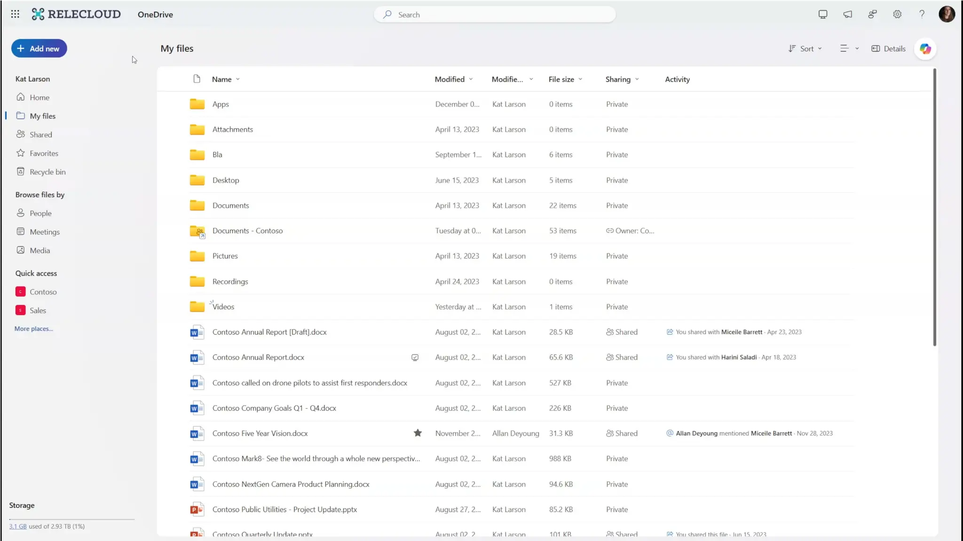Image resolution: width=963 pixels, height=541 pixels.
Task: Open the help question mark icon
Action: [922, 14]
